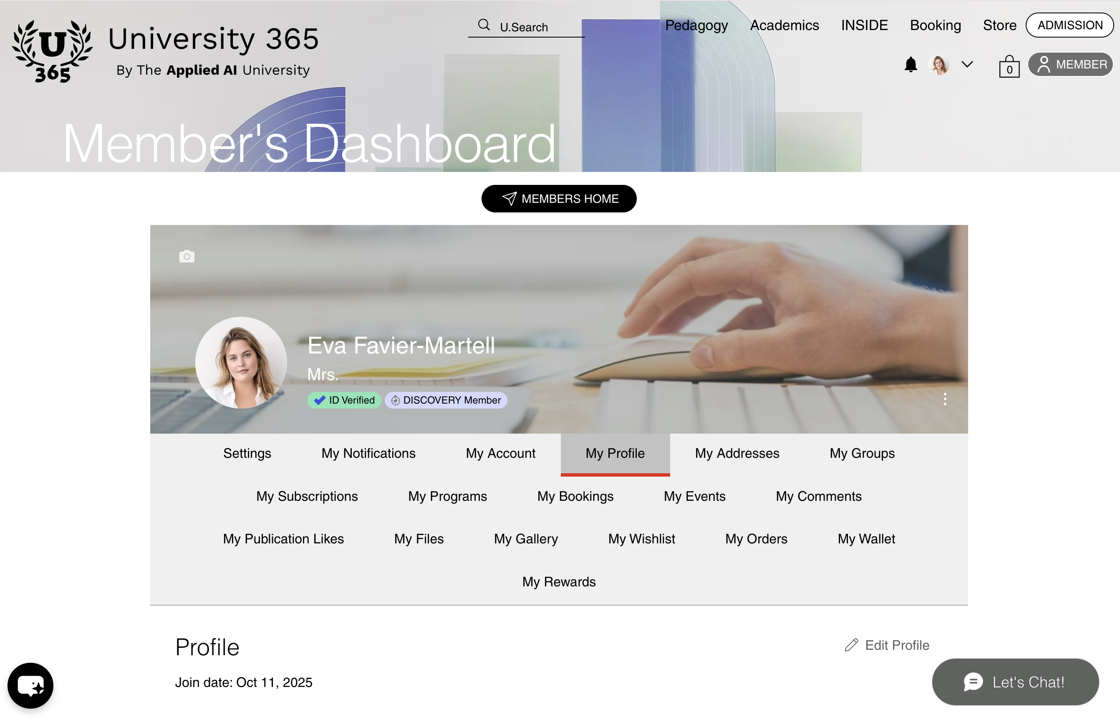Click the U.Search magnifier icon
The width and height of the screenshot is (1120, 717).
pos(484,25)
